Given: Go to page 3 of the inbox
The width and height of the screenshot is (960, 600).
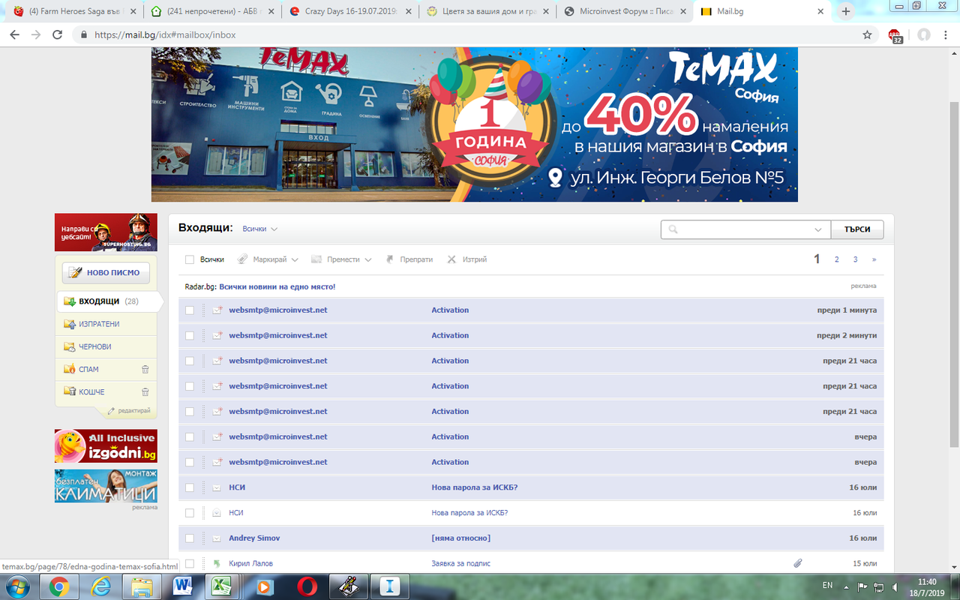Looking at the screenshot, I should 855,259.
